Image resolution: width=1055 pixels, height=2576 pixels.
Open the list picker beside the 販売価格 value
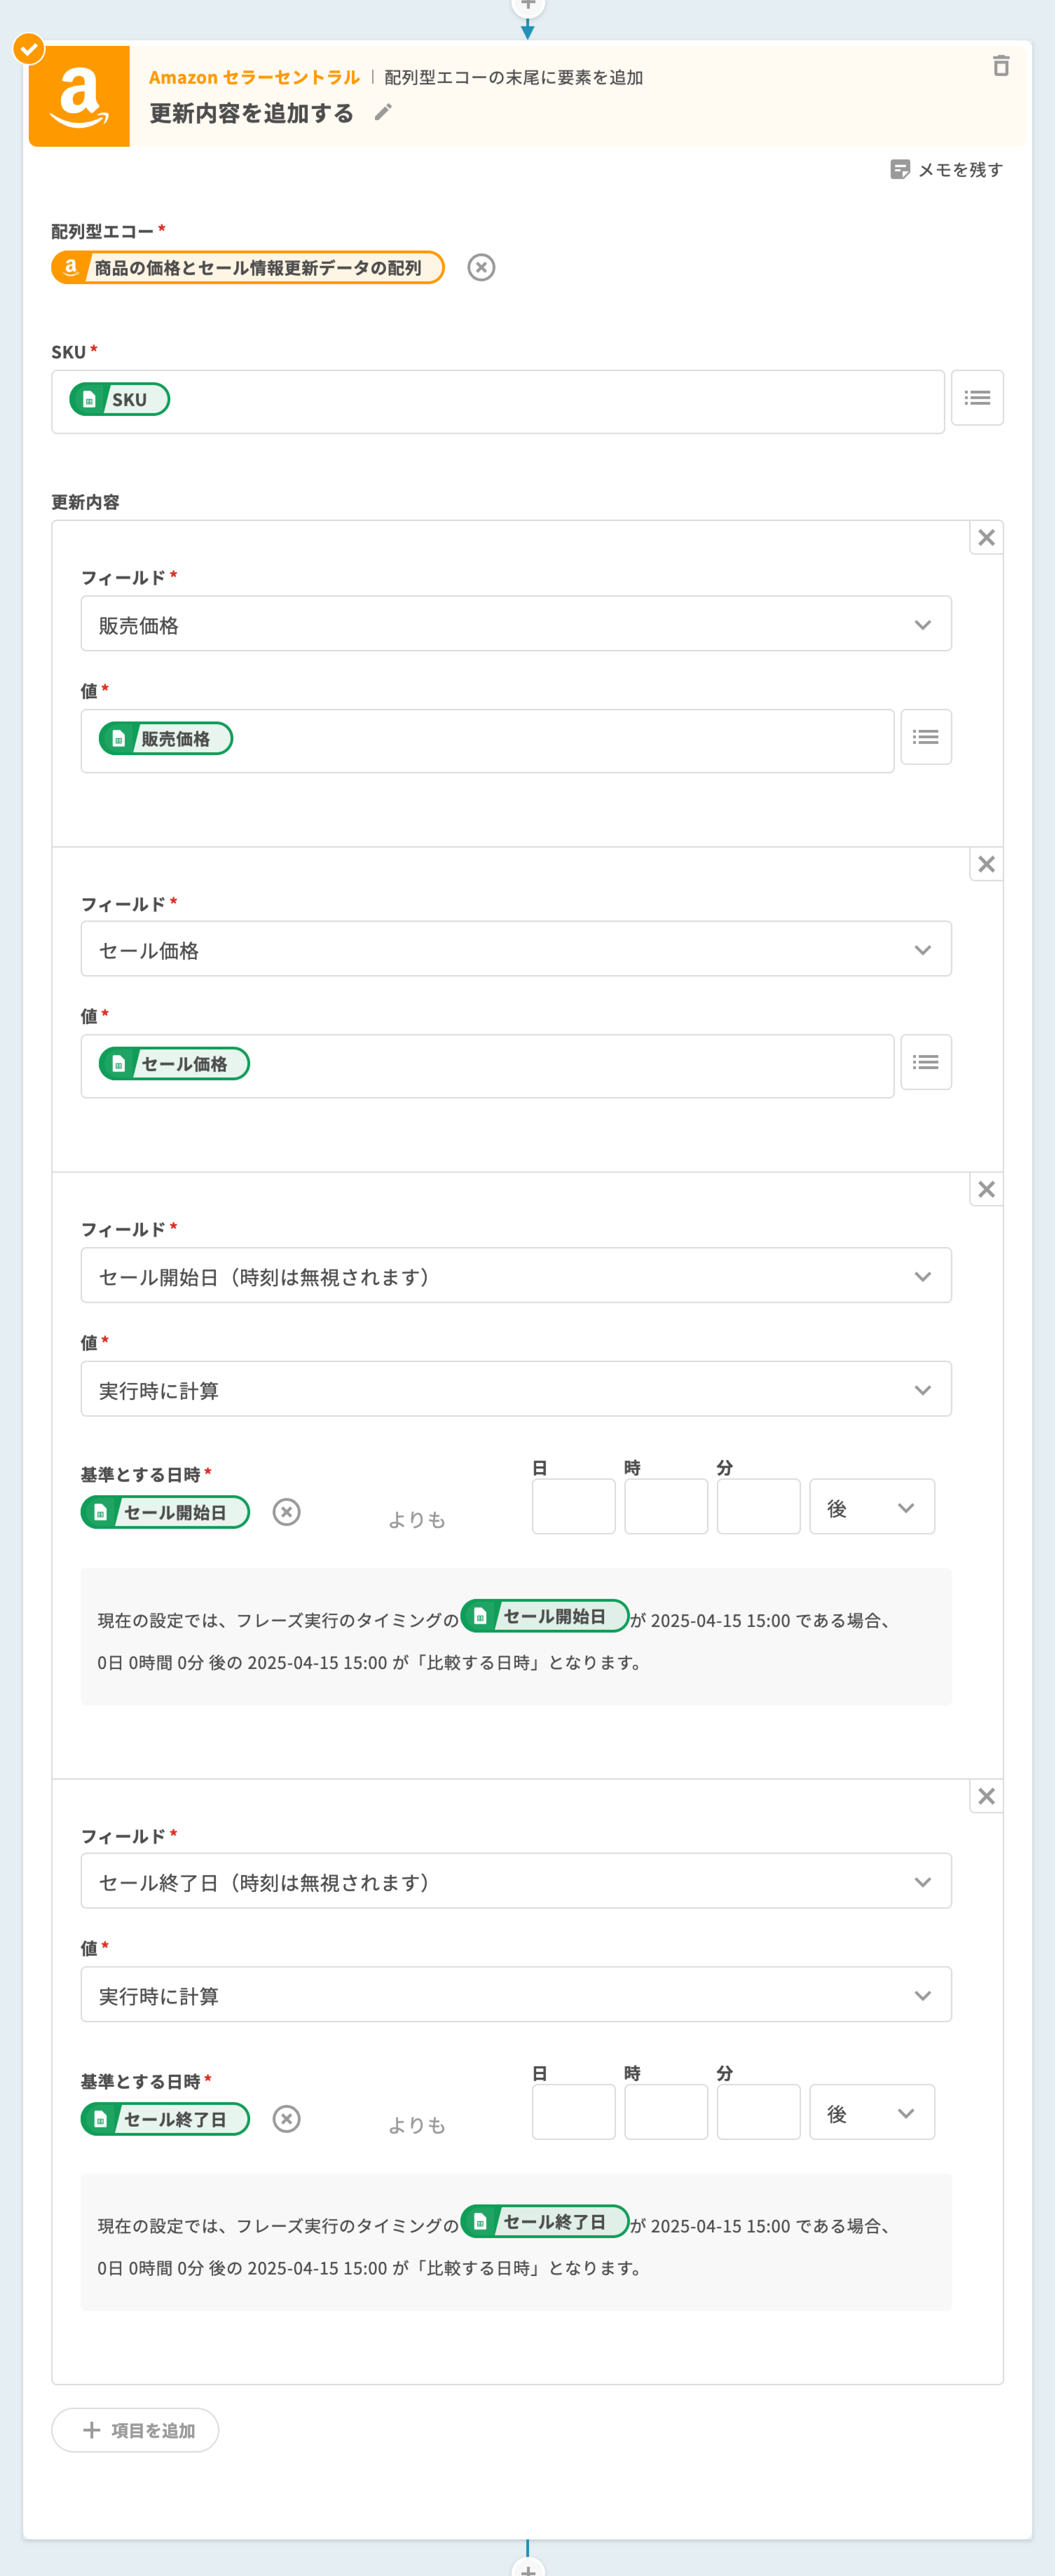[925, 737]
